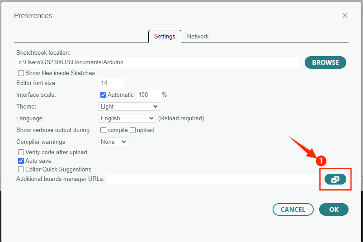The width and height of the screenshot is (363, 242).
Task: Toggle verbose output during upload
Action: coord(133,130)
